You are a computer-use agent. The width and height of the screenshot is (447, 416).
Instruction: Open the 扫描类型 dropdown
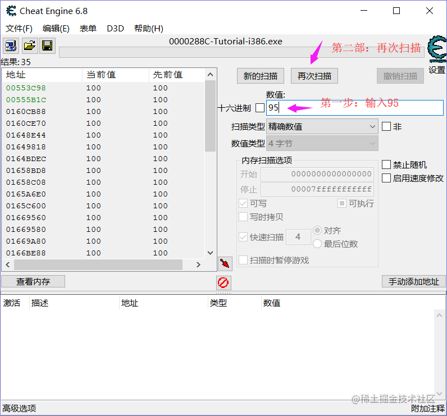click(x=322, y=126)
